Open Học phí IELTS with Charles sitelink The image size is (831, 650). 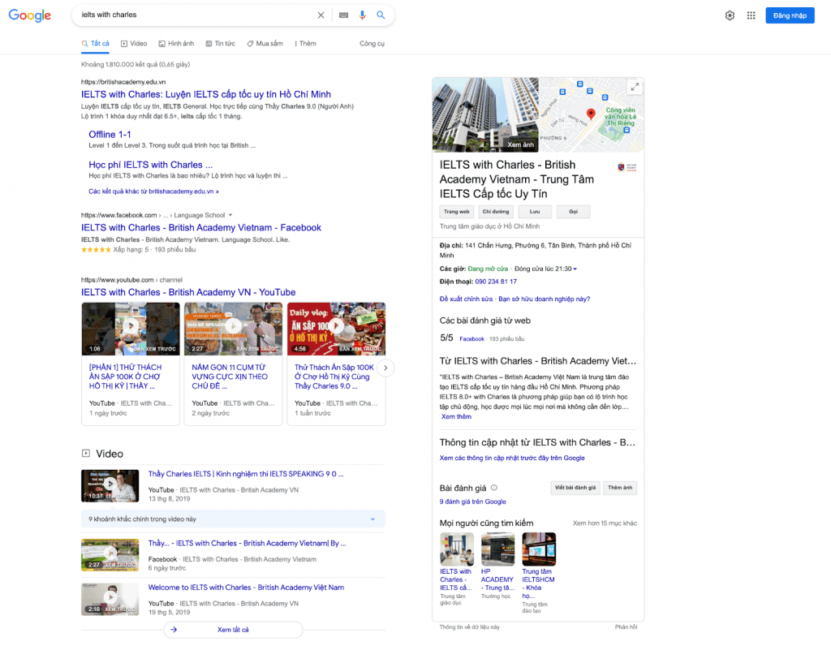tap(150, 165)
